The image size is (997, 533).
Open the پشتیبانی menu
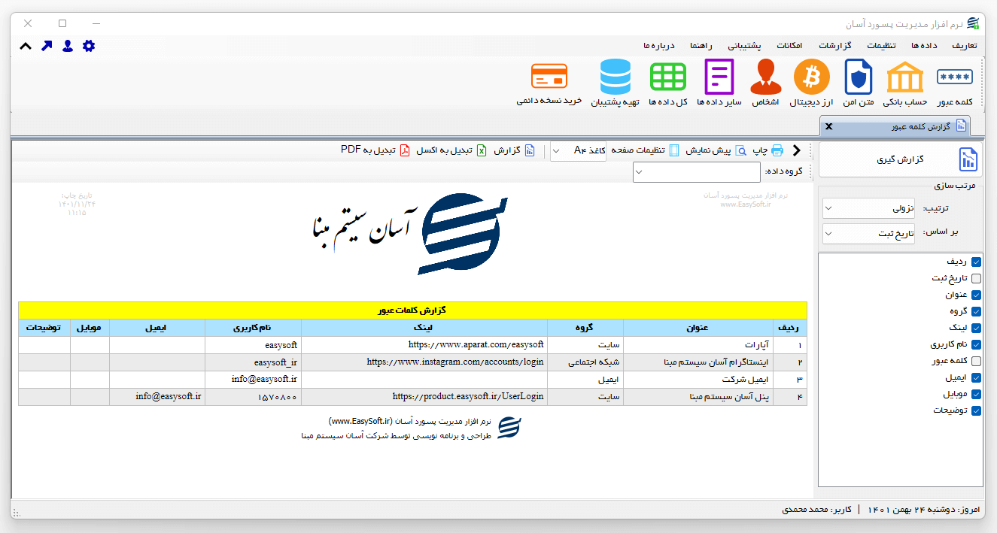[x=744, y=45]
